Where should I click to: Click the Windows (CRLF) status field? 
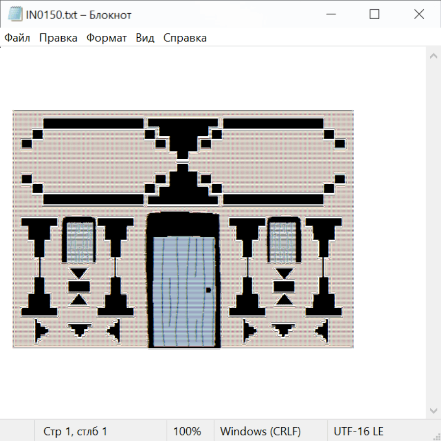[x=260, y=432]
